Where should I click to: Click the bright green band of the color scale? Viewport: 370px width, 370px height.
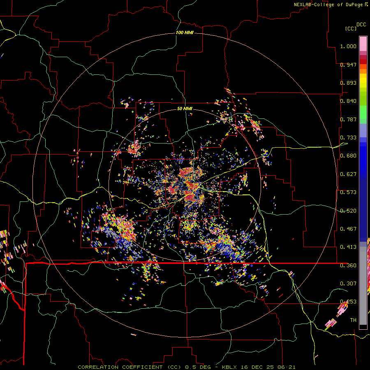point(363,112)
